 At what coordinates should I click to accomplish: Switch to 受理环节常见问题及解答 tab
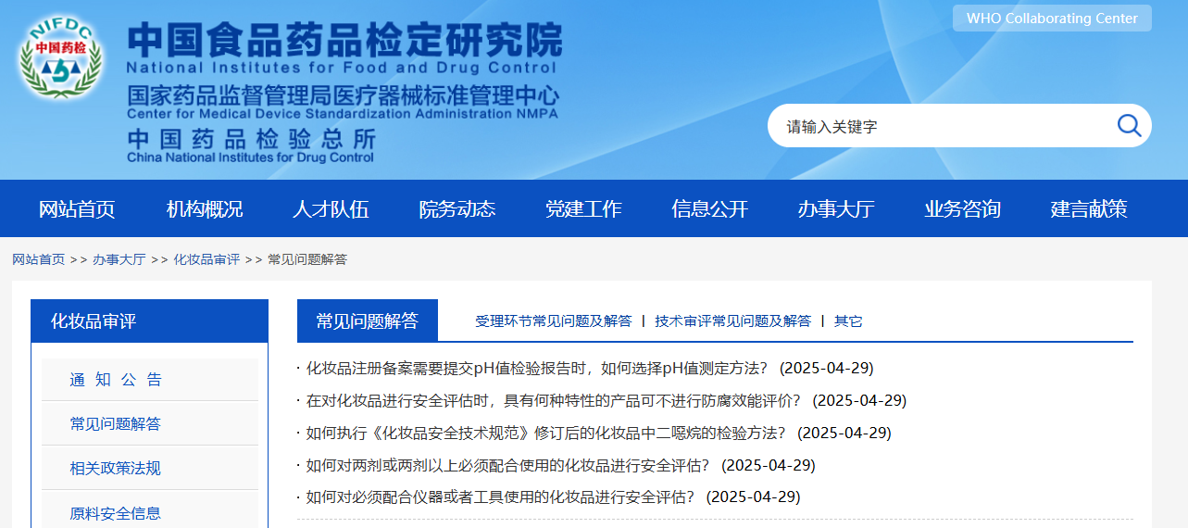(553, 321)
